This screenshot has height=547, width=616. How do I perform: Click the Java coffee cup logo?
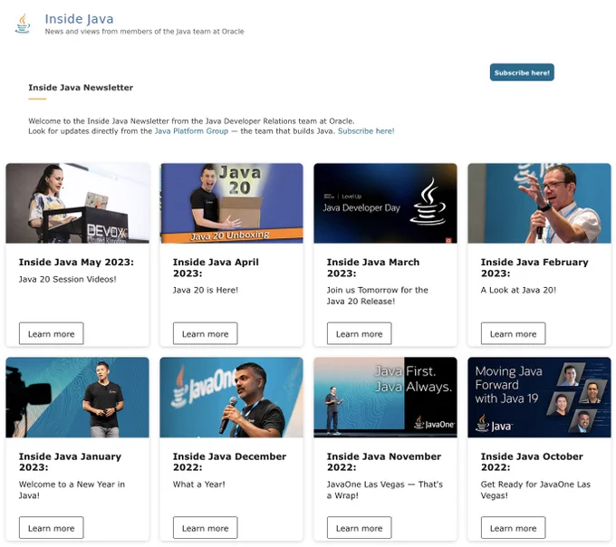pyautogui.click(x=23, y=24)
